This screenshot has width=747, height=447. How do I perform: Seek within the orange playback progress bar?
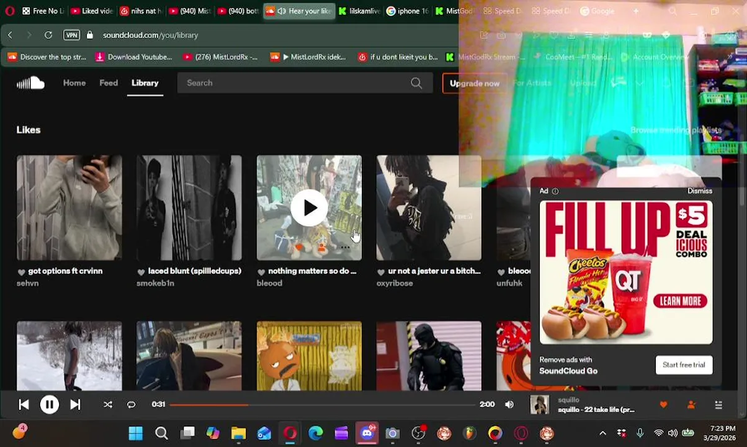[x=323, y=405]
